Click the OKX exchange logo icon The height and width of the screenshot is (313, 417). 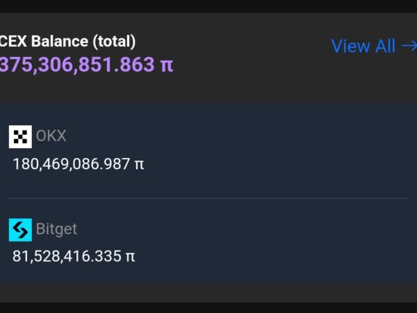20,136
